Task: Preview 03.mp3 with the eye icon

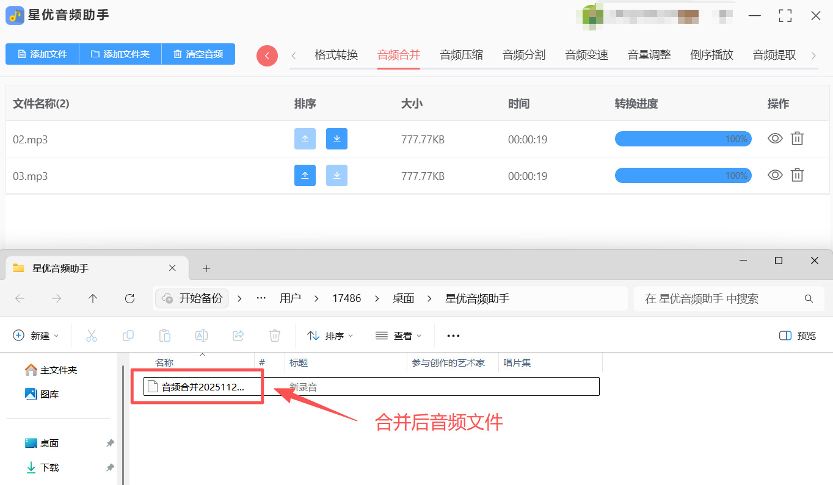Action: [x=775, y=175]
